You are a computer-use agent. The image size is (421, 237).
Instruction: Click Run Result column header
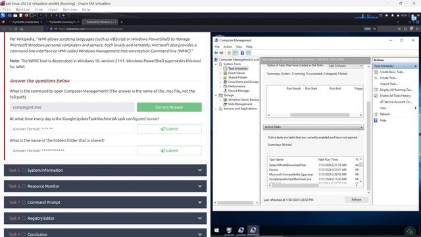[x=293, y=88]
